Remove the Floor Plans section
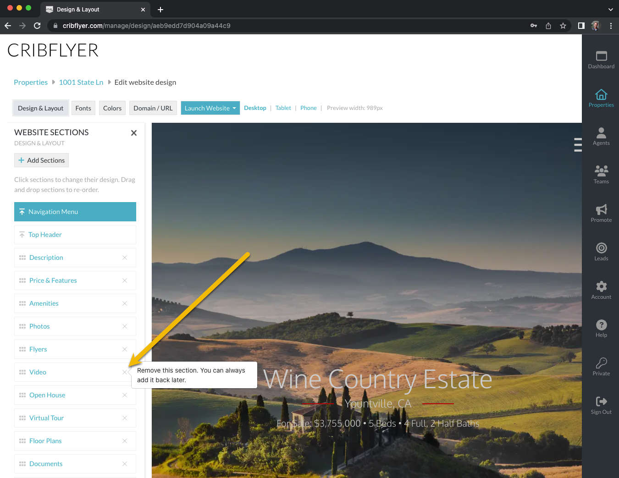Image resolution: width=619 pixels, height=478 pixels. pyautogui.click(x=125, y=441)
